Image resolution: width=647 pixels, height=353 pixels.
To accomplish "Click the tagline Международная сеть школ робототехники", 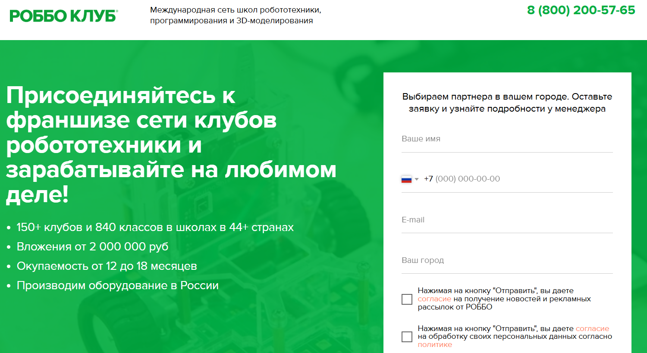I will coord(236,15).
